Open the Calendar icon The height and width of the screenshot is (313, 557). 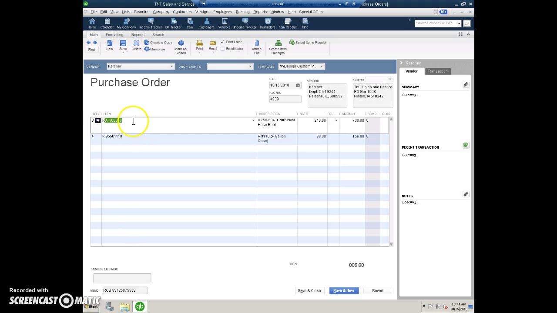tap(107, 23)
